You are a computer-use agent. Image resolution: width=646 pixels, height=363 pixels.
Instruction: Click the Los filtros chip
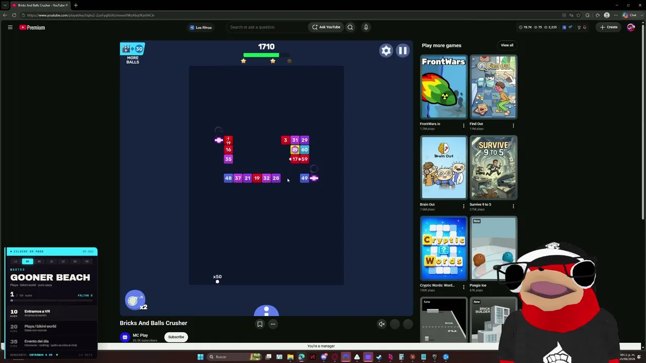point(201,27)
